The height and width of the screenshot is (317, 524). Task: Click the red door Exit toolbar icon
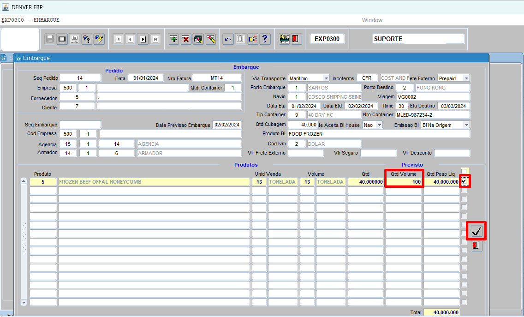(297, 39)
